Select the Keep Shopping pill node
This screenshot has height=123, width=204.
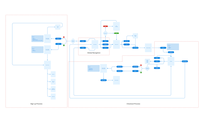pyautogui.click(x=185, y=61)
